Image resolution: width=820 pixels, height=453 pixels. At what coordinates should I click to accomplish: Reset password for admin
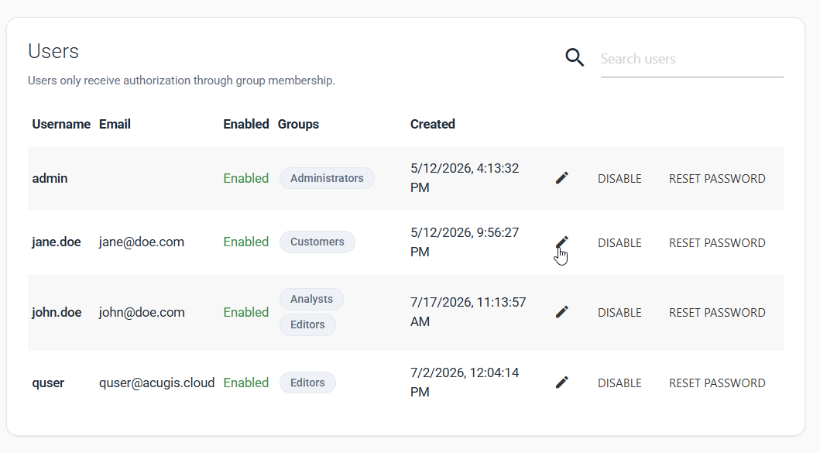click(x=717, y=179)
